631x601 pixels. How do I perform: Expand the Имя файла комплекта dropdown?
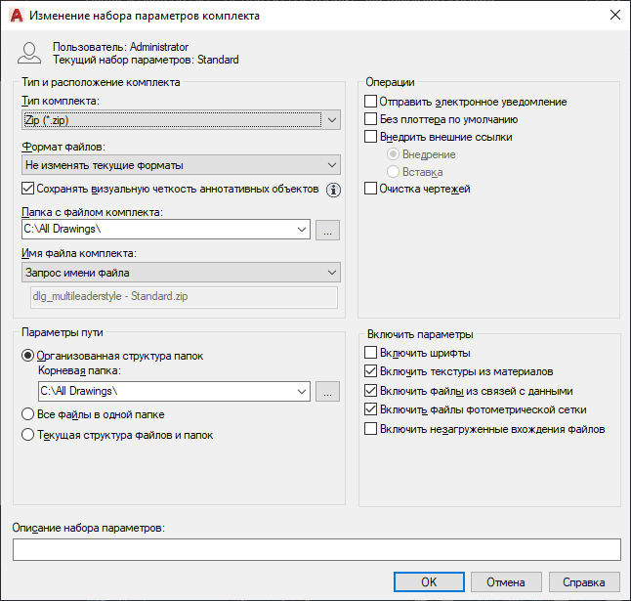coord(181,273)
